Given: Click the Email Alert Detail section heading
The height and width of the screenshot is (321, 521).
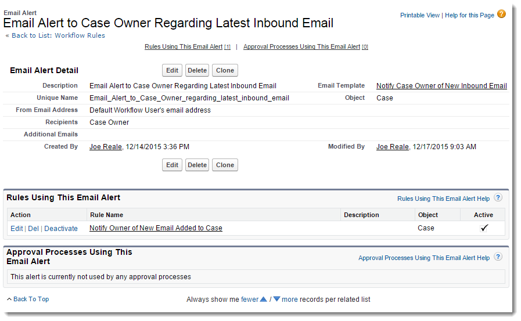Looking at the screenshot, I should (44, 70).
